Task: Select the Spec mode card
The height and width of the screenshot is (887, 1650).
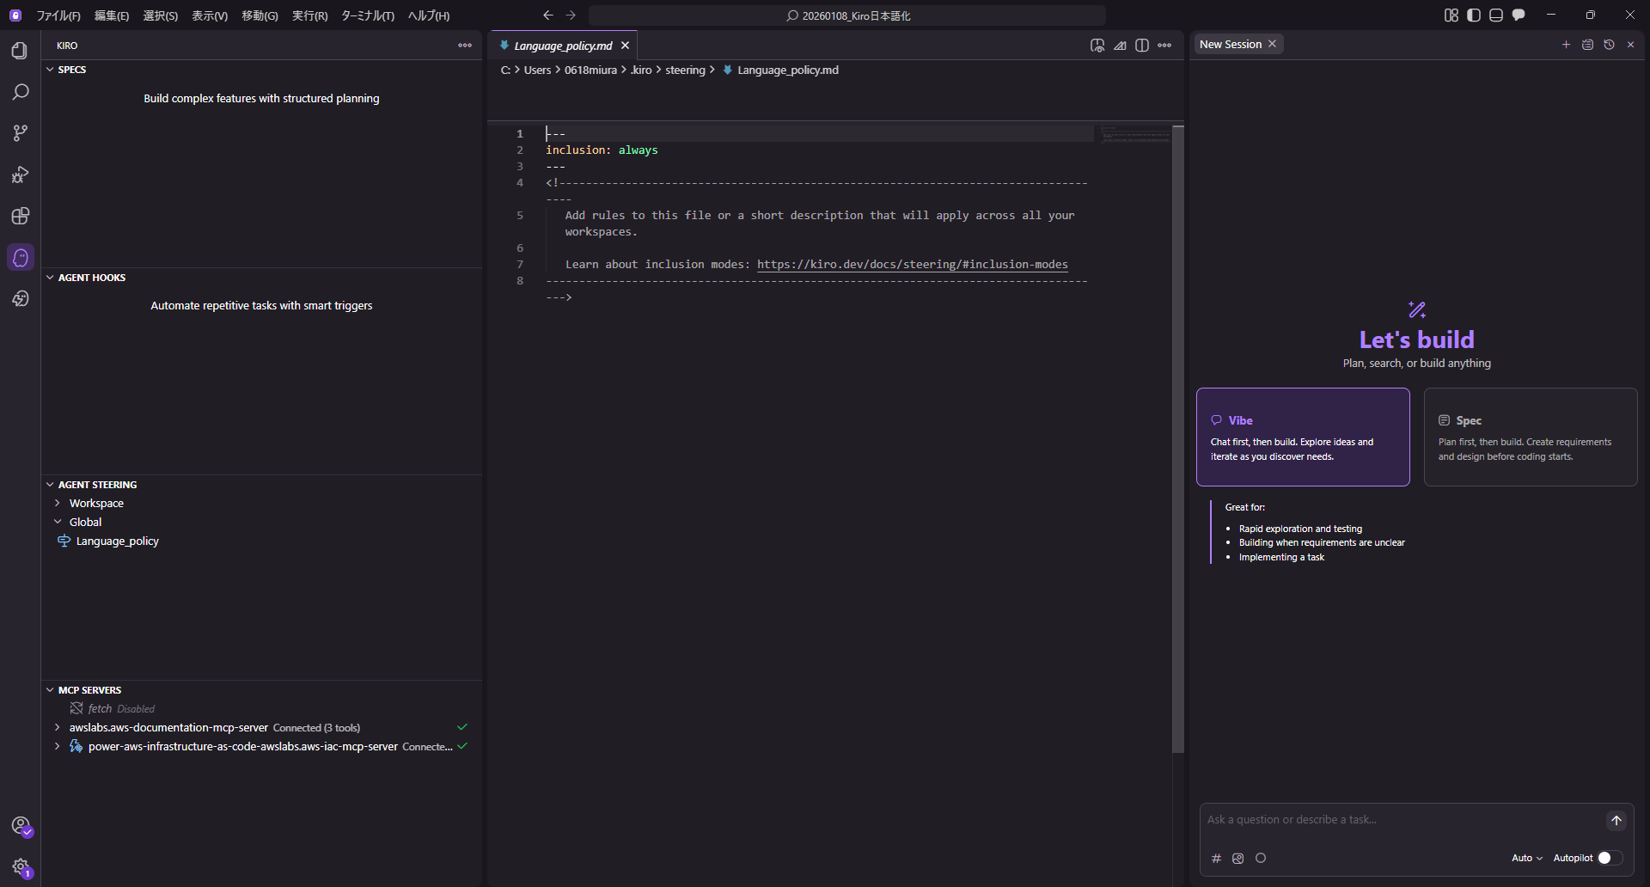Action: (x=1530, y=437)
